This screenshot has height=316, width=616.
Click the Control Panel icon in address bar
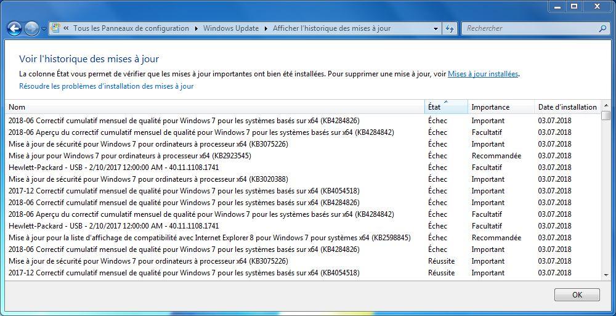pos(56,28)
